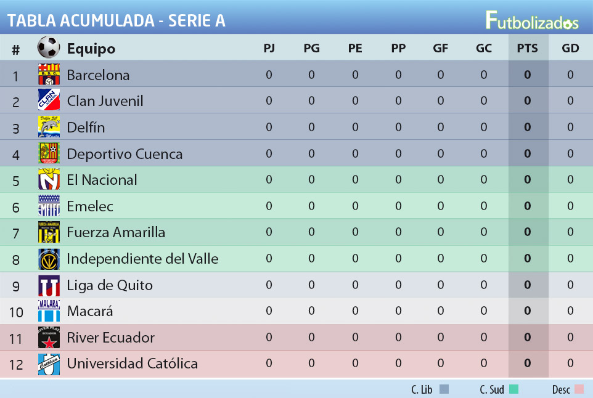Click the Independiente del Valle badge

(49, 259)
